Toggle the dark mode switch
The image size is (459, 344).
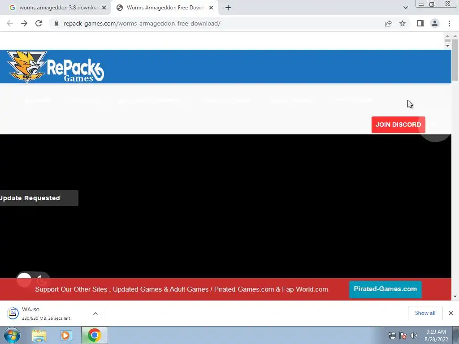33,280
